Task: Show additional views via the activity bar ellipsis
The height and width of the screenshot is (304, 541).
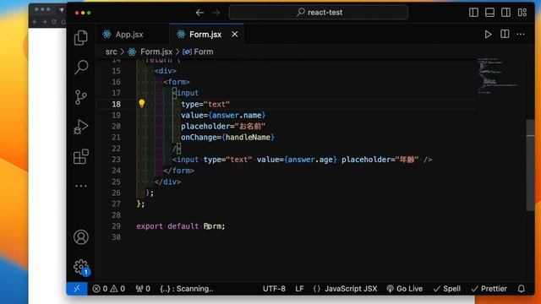Action: (x=81, y=186)
